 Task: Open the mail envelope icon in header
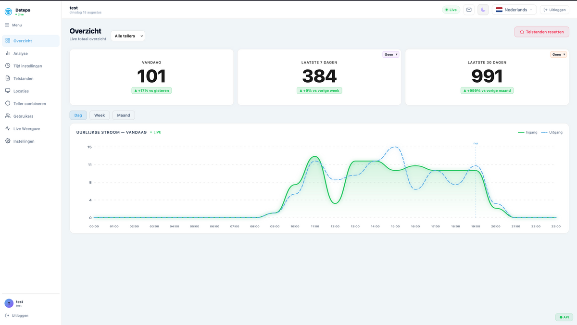click(469, 10)
